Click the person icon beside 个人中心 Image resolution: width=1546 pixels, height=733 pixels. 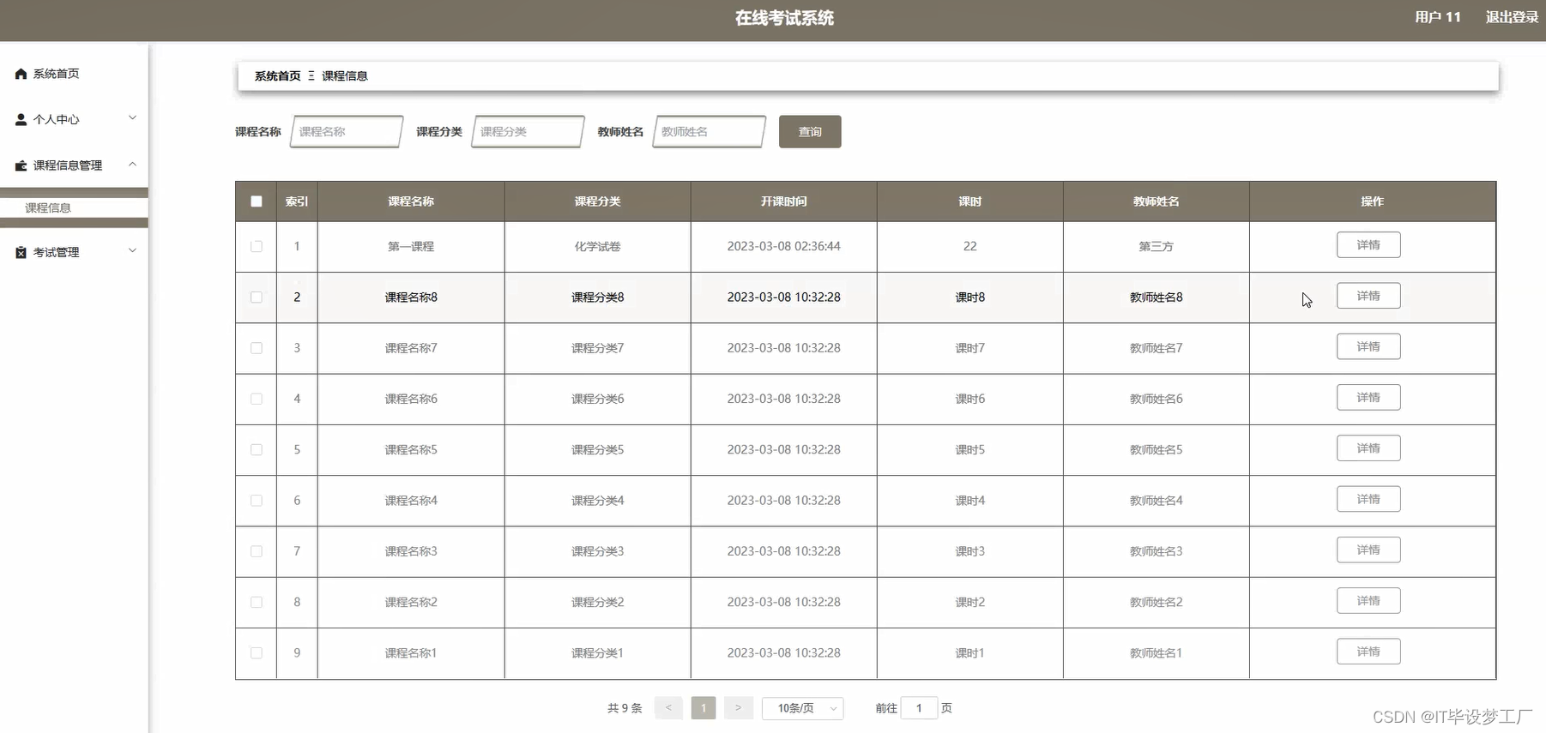coord(21,119)
